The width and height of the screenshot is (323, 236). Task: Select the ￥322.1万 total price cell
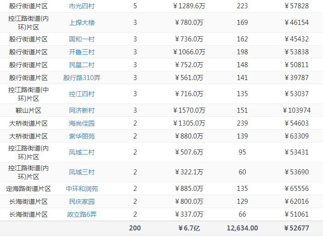189,172
